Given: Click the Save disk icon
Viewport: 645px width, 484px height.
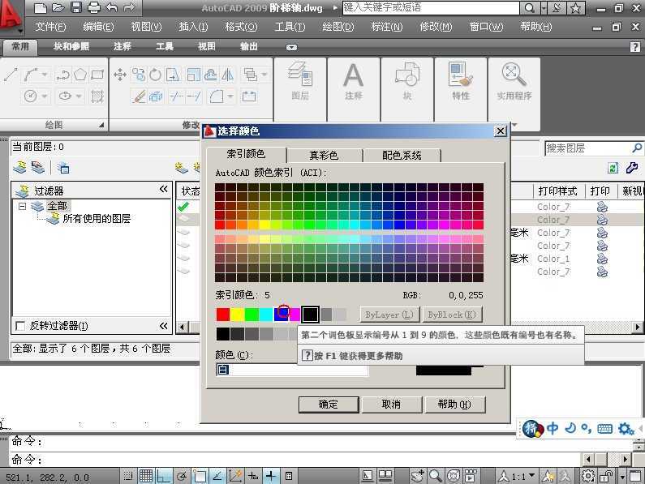Looking at the screenshot, I should (x=76, y=7).
